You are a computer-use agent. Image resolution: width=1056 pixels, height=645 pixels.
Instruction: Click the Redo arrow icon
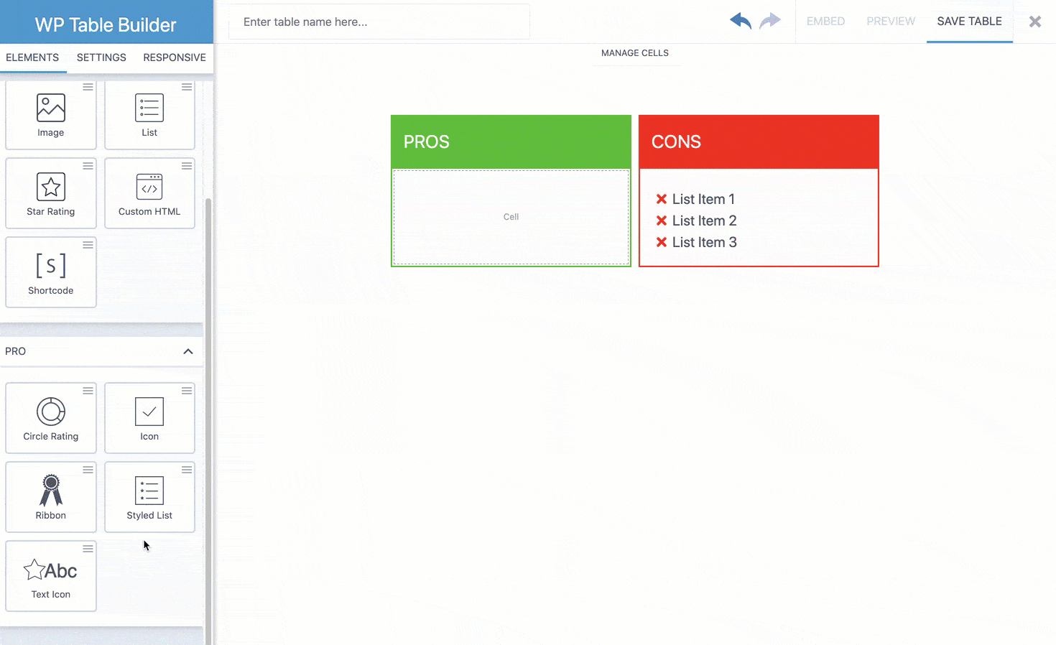click(x=769, y=21)
